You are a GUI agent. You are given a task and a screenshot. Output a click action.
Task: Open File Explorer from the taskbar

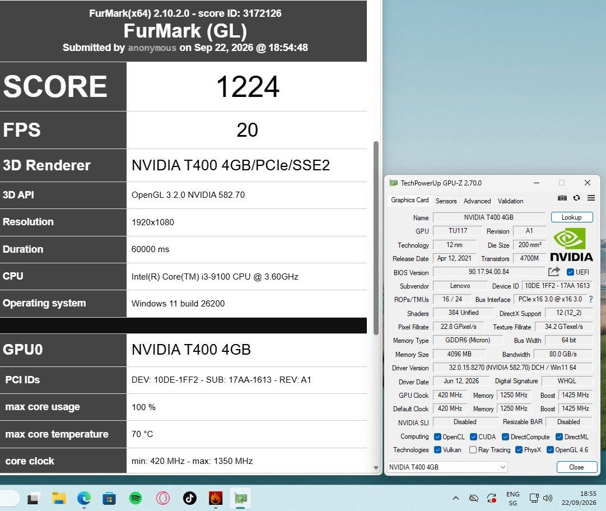[x=59, y=499]
